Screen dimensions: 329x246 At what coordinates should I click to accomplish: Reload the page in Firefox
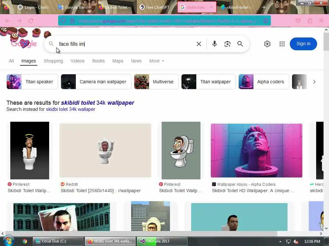coord(31,20)
